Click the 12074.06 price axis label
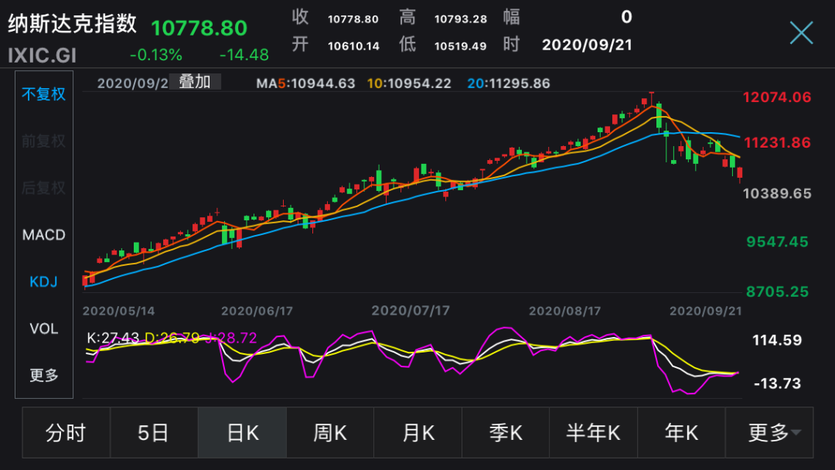The image size is (835, 470). [777, 97]
